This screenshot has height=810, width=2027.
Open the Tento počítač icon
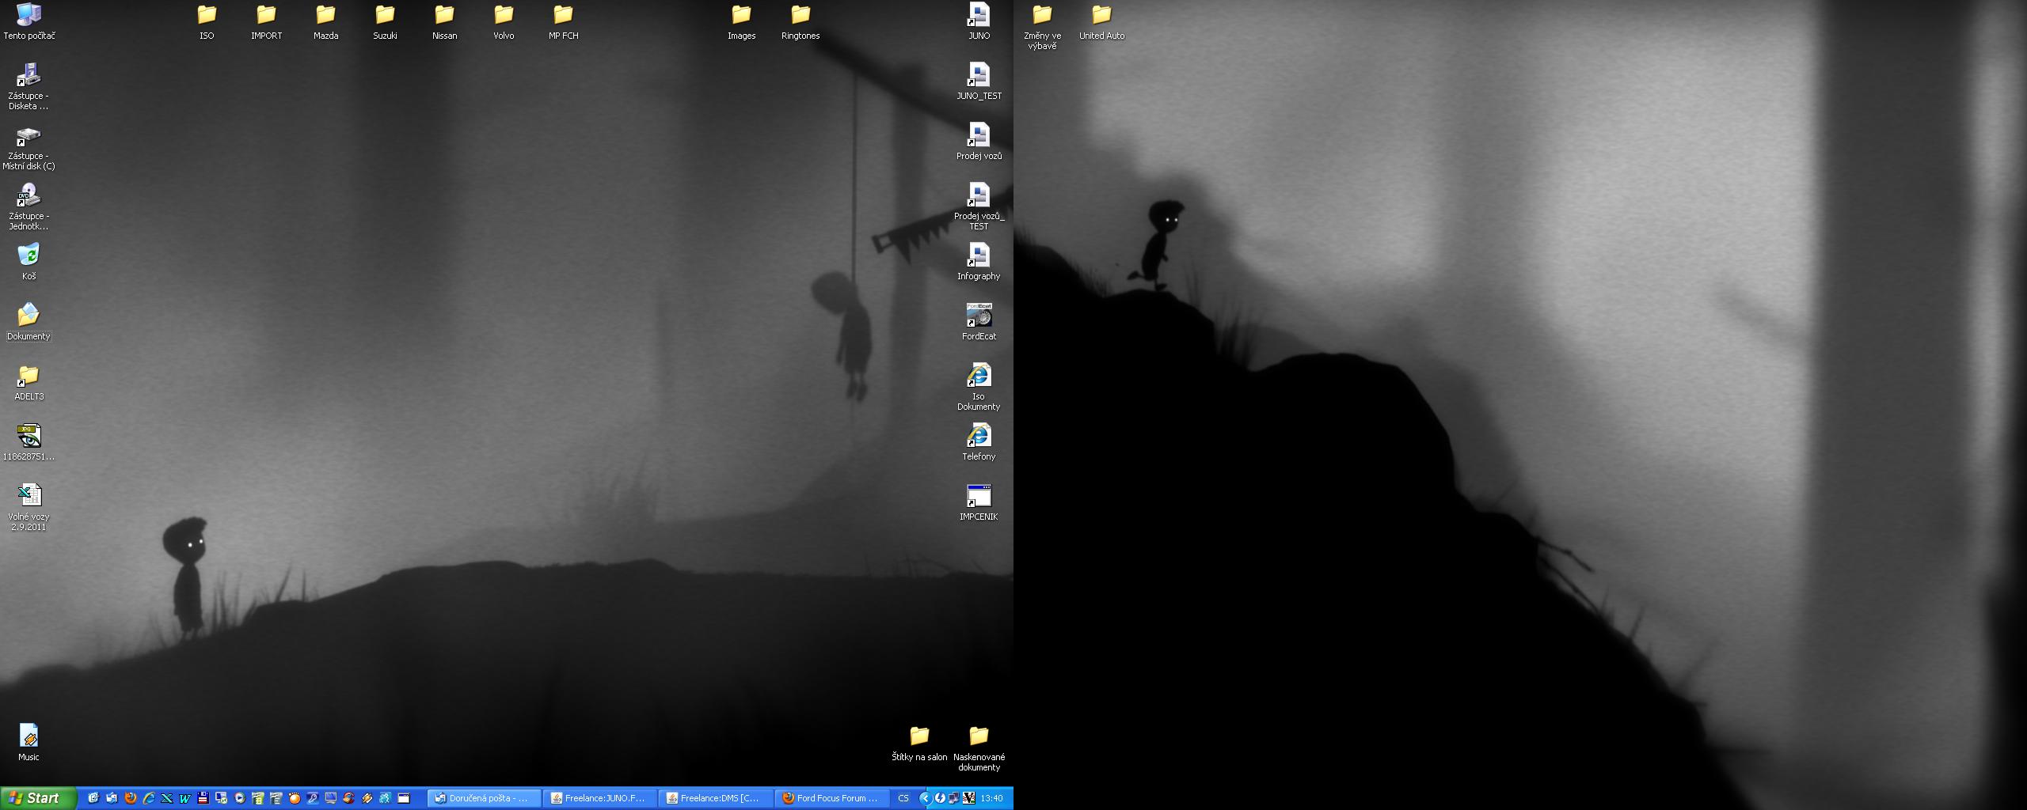tap(29, 15)
